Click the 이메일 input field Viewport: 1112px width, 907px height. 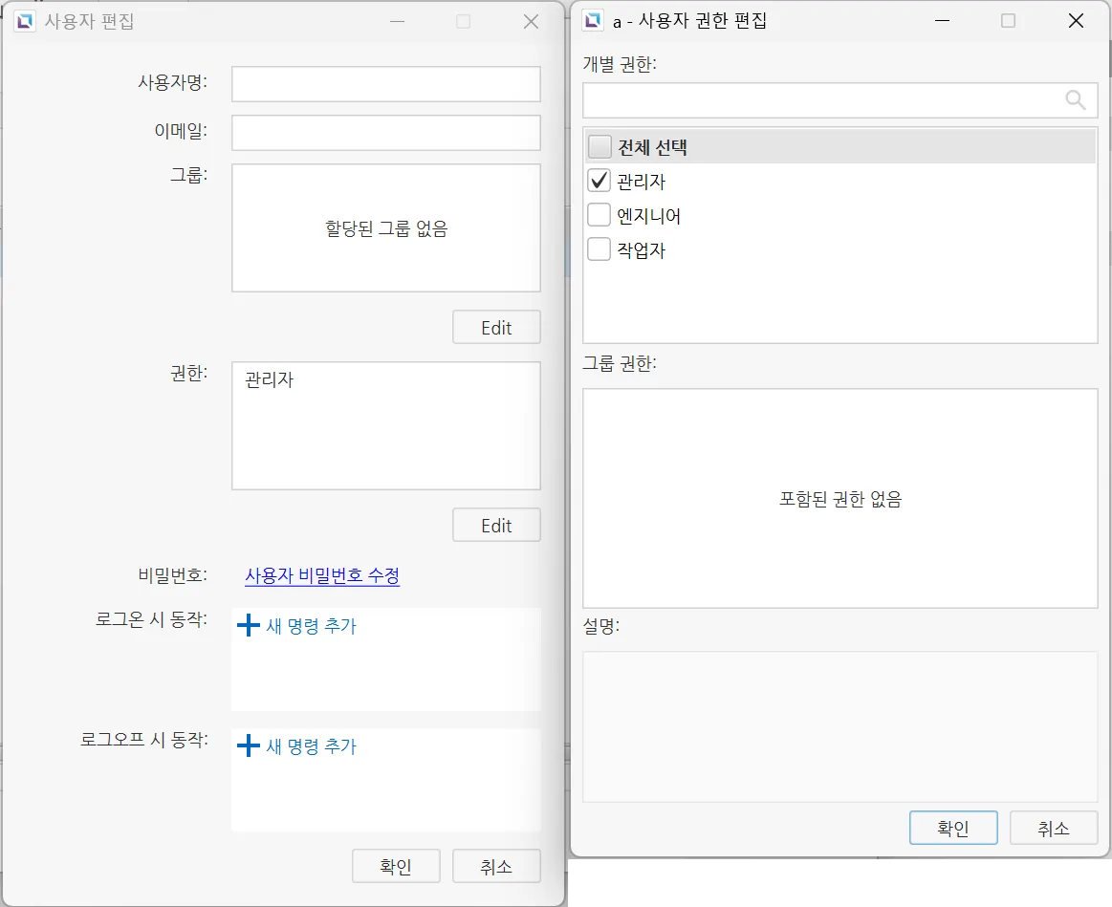[385, 133]
